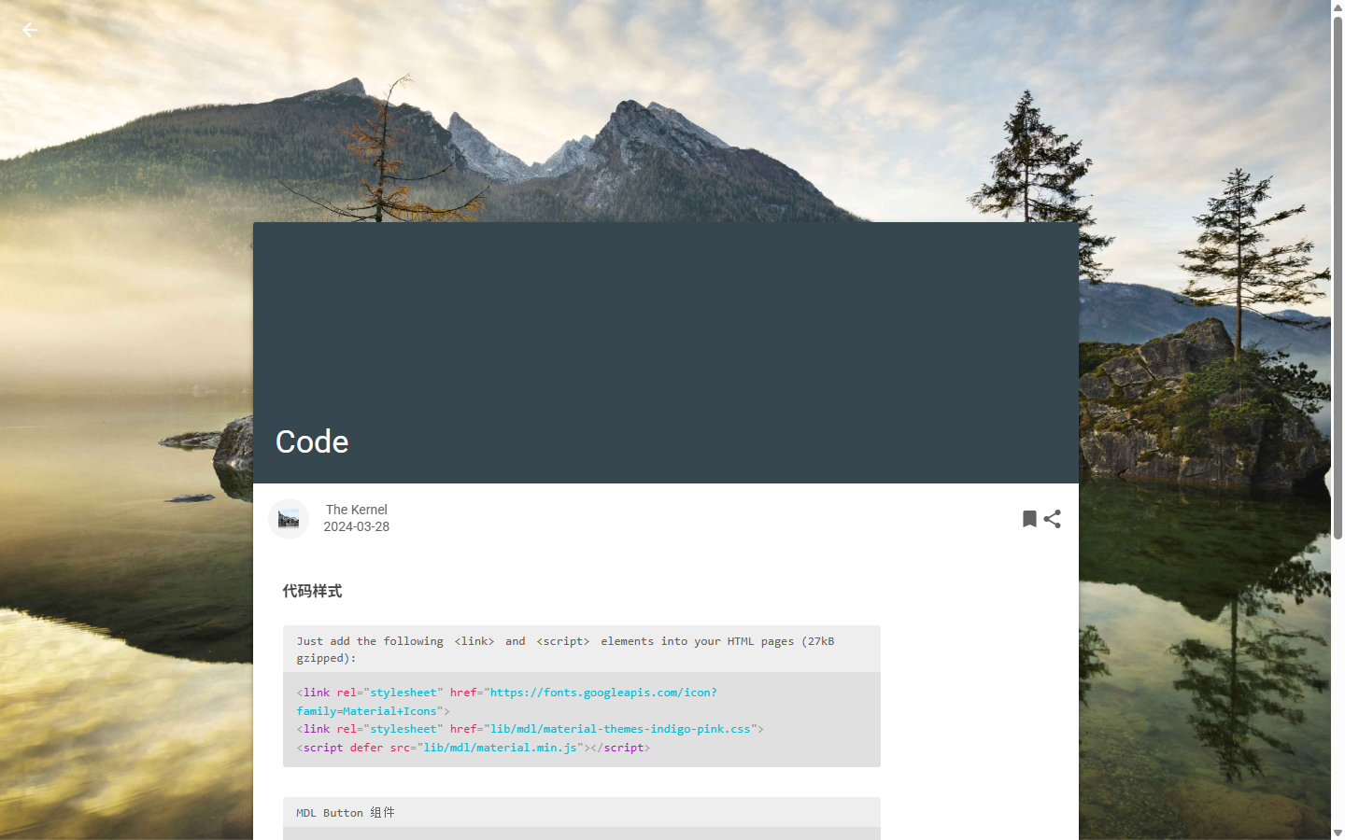Click the scrollbar track below the thumb
Screen dimensions: 1345x840
click(x=1338, y=681)
